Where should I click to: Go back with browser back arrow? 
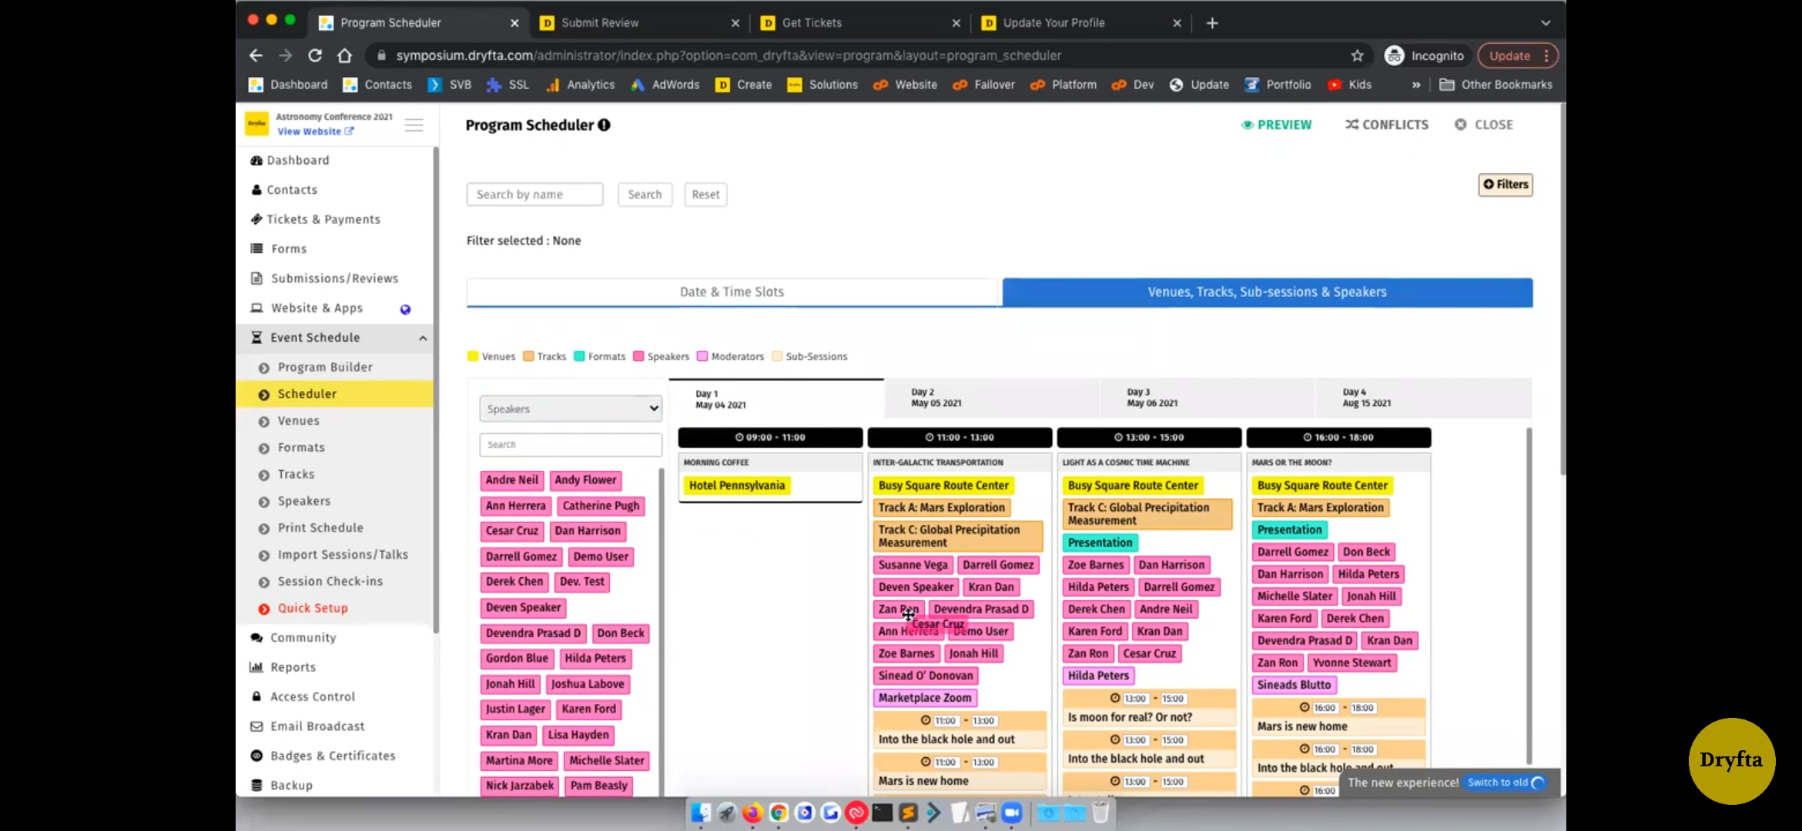coord(256,55)
